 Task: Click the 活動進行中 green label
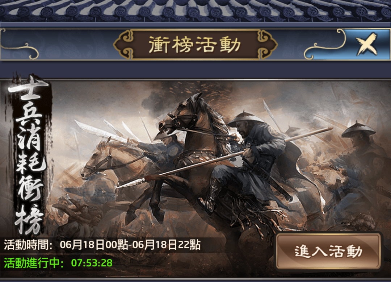(34, 263)
